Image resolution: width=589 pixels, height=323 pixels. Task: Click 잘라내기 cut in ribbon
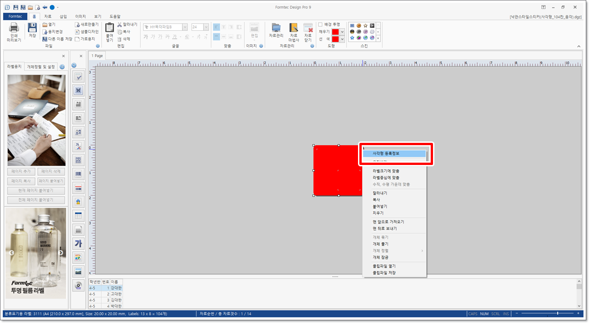[127, 24]
